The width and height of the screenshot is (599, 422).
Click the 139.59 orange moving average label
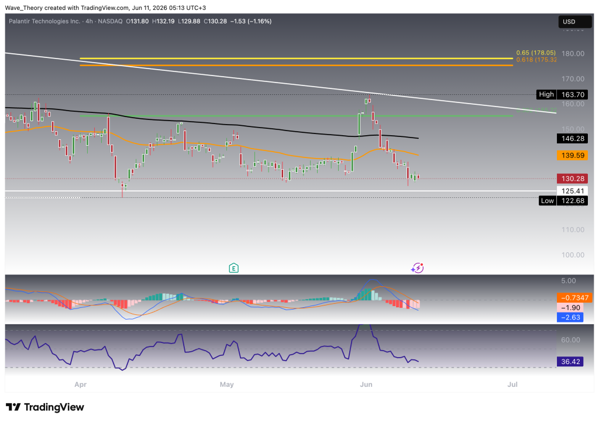pyautogui.click(x=572, y=155)
